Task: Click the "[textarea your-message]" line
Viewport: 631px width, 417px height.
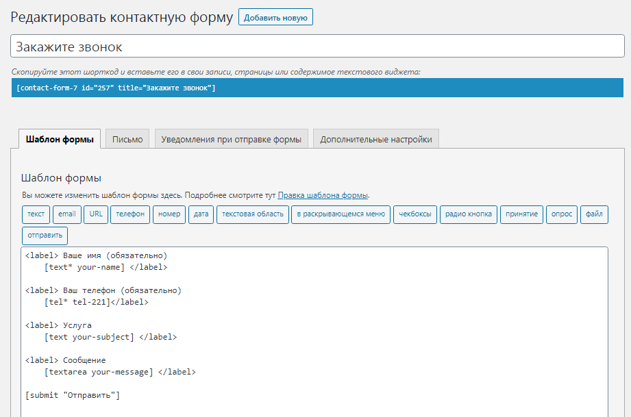Action: click(120, 372)
